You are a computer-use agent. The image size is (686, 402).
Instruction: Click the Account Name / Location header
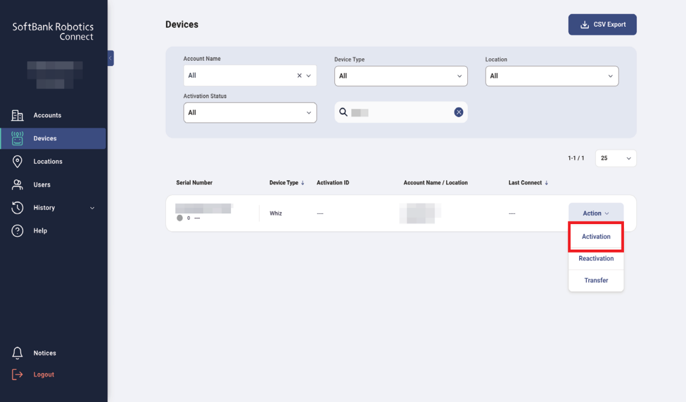coord(435,183)
